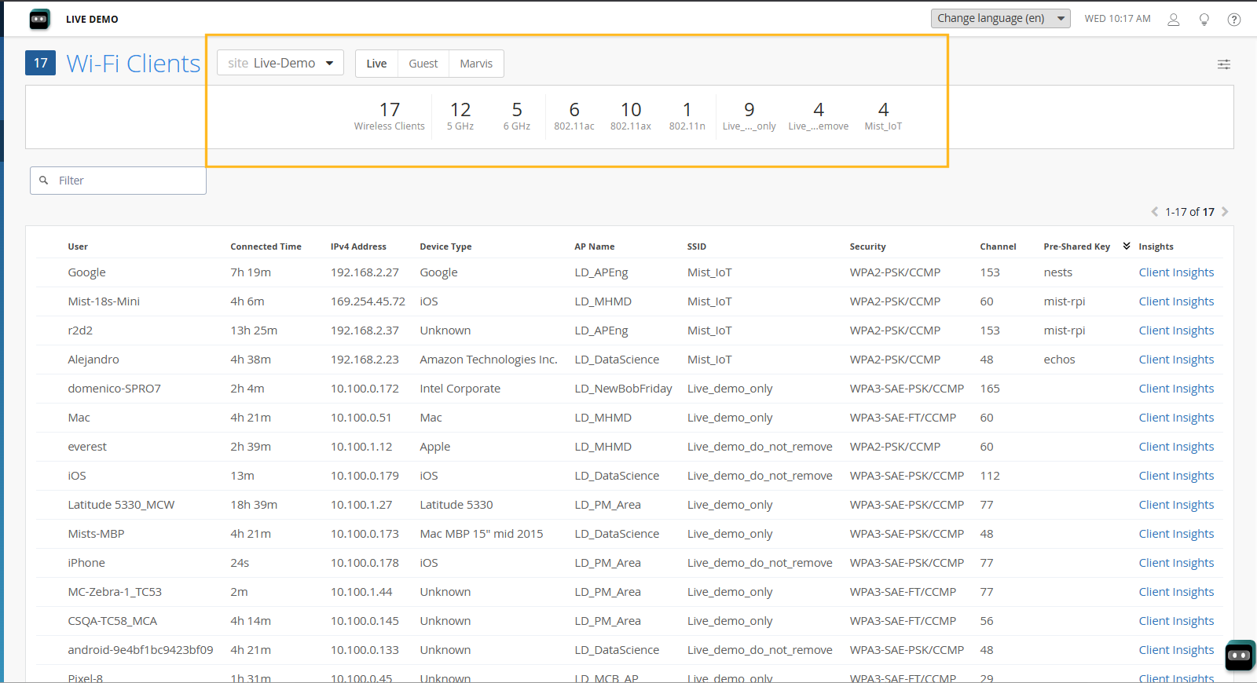Filter by 802.11ax clients count
The width and height of the screenshot is (1257, 683).
click(x=630, y=115)
